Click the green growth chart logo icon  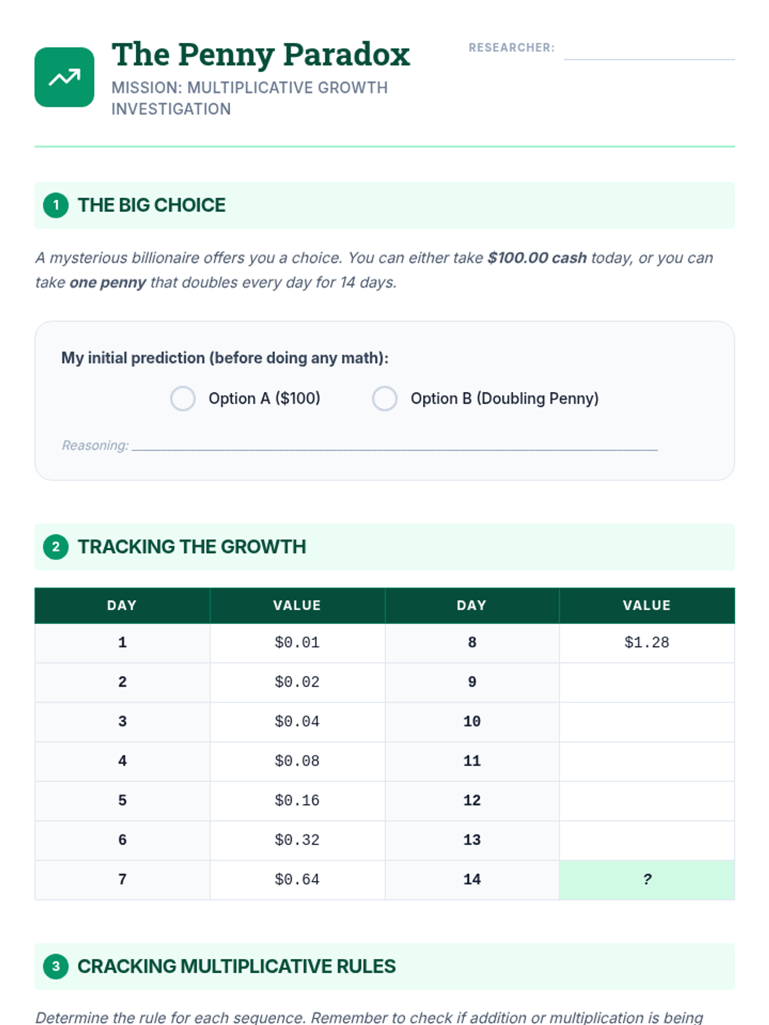[64, 77]
